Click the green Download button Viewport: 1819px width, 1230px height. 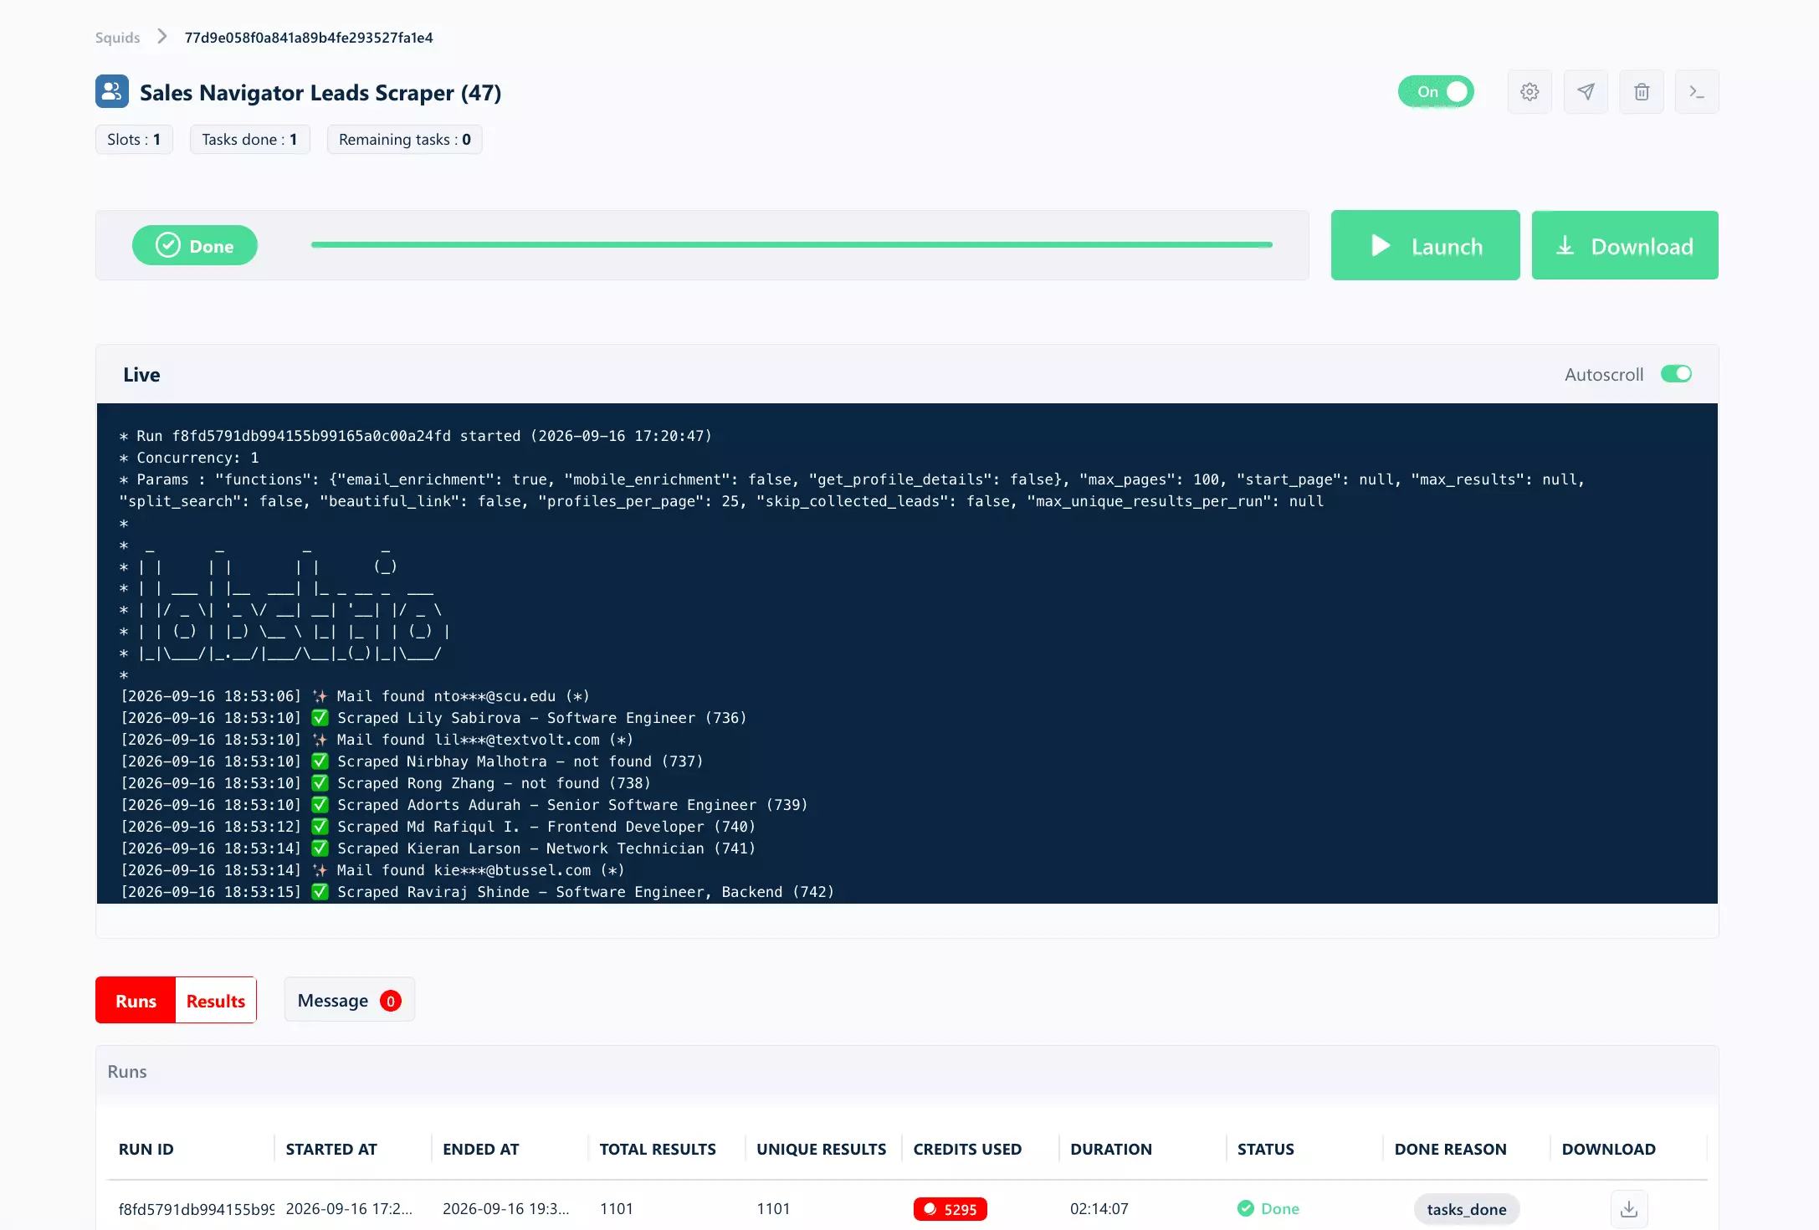[x=1625, y=245]
